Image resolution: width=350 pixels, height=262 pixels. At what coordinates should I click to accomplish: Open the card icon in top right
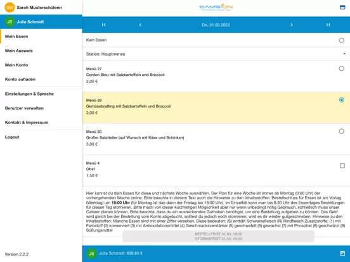(342, 8)
